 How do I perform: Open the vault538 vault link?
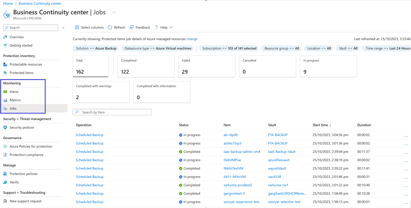(x=275, y=177)
